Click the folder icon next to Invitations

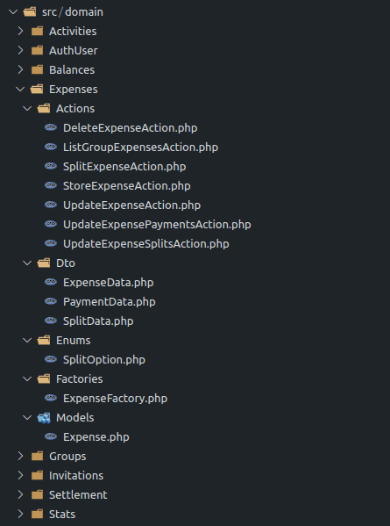tap(37, 475)
